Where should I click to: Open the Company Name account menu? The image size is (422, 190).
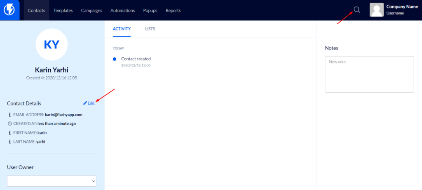[x=402, y=7]
